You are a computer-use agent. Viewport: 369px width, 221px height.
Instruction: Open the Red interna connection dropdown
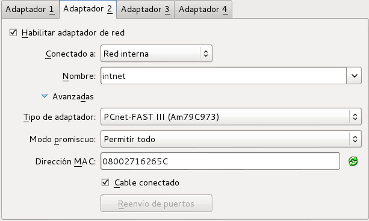tap(157, 54)
